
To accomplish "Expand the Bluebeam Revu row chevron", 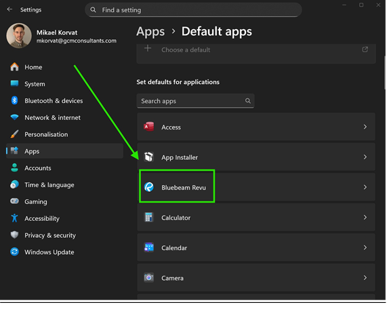I will [365, 187].
